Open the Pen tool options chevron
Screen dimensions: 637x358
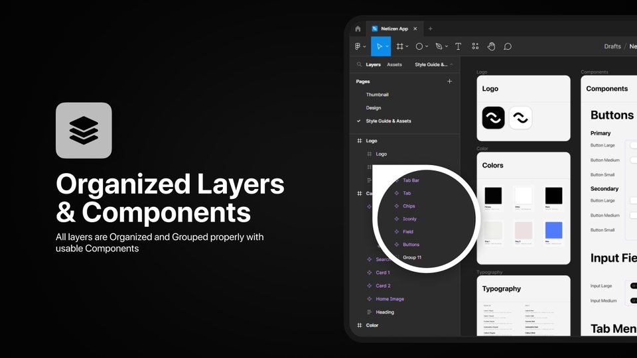[446, 46]
